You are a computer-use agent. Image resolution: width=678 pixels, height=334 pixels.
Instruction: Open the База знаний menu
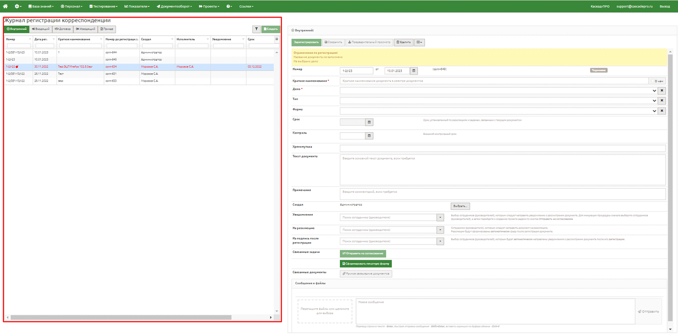pos(41,6)
